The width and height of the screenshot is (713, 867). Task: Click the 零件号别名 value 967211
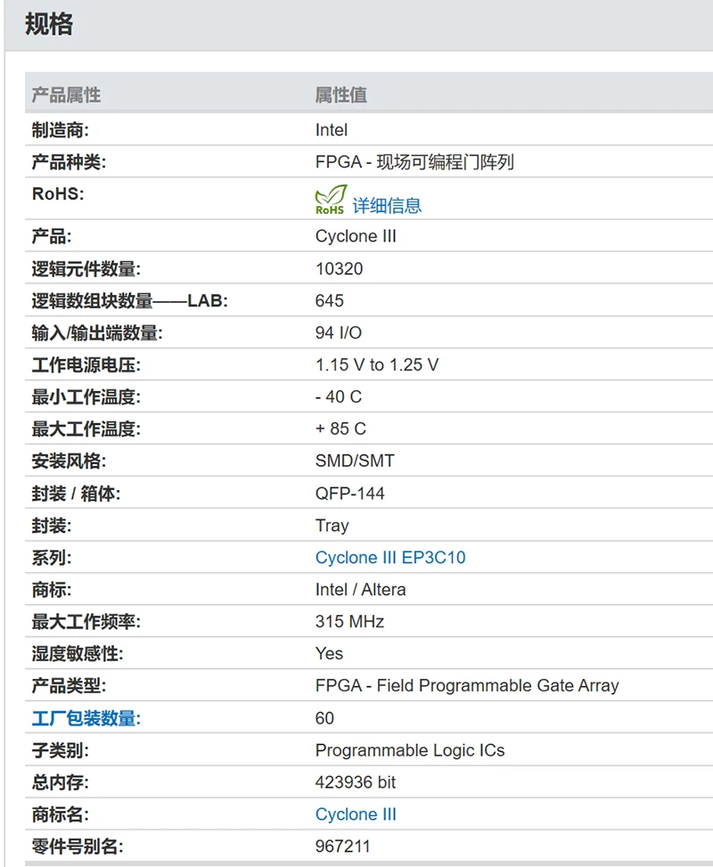point(340,846)
